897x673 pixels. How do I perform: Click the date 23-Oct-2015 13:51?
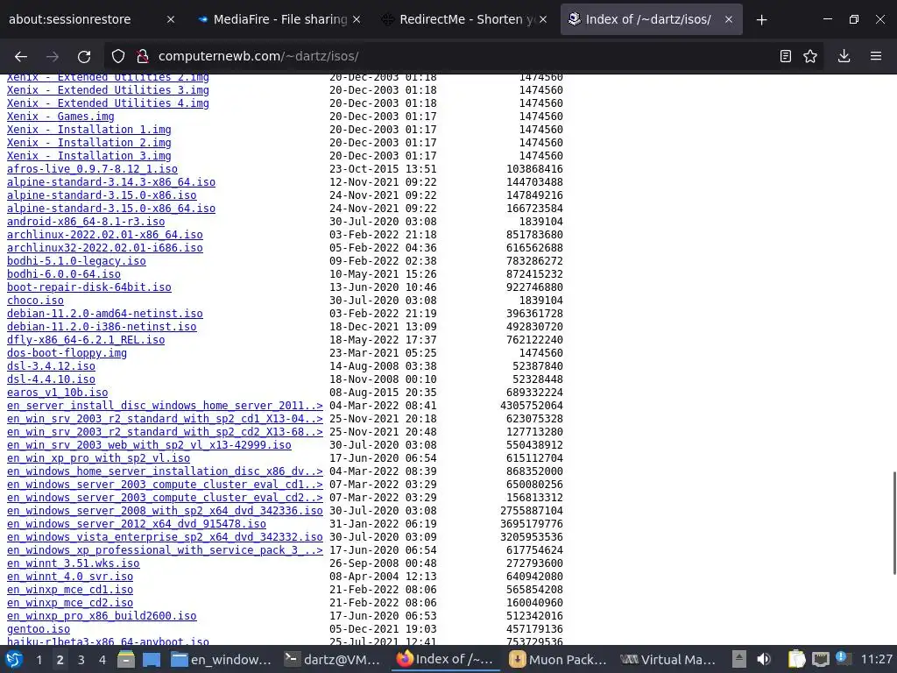coord(383,169)
